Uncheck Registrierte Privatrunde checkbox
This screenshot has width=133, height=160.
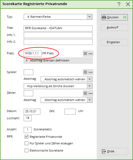coord(26,137)
